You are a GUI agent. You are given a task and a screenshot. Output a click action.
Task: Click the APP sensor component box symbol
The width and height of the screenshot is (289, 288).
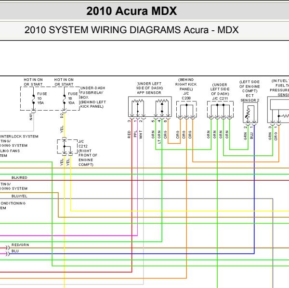click(x=150, y=107)
